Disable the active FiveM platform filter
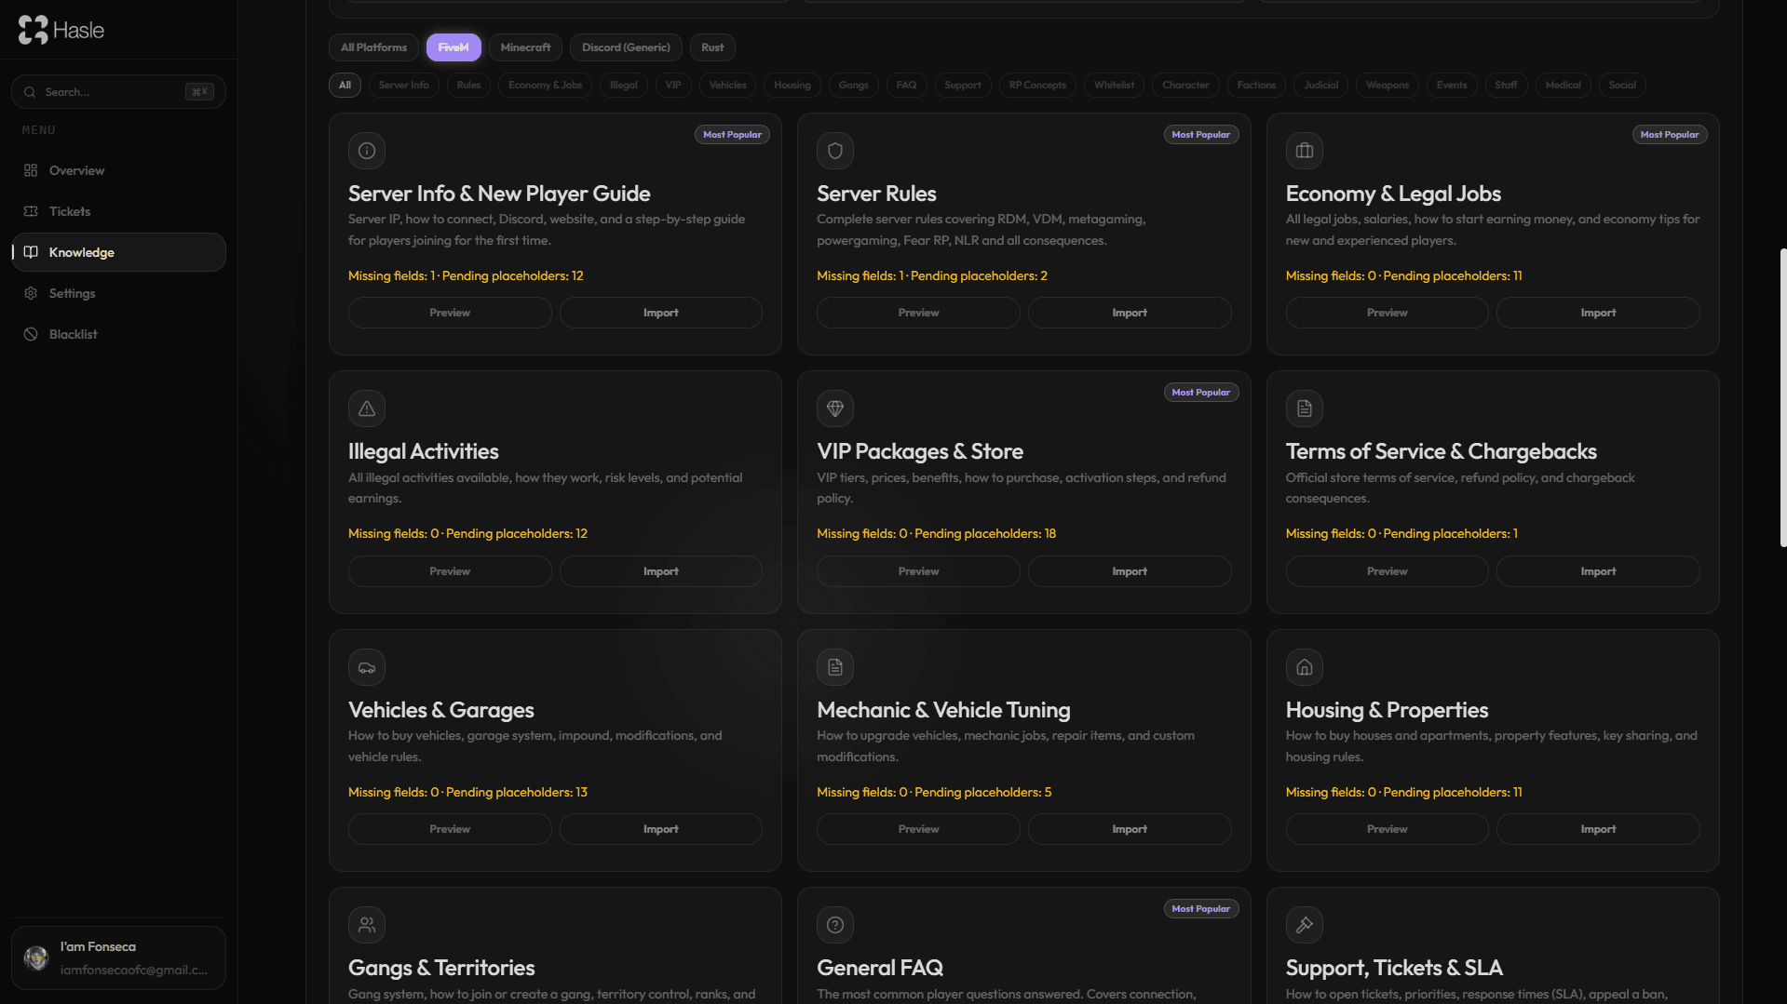The width and height of the screenshot is (1787, 1004). [454, 47]
